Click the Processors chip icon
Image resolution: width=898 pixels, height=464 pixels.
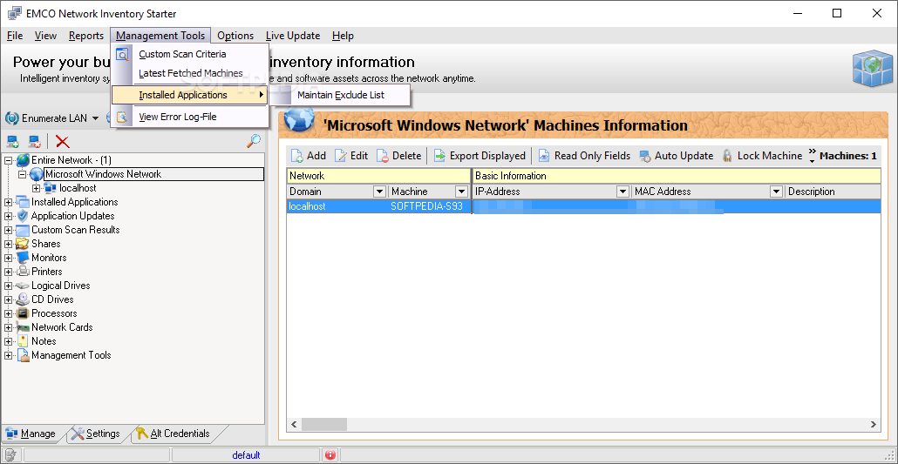click(x=23, y=313)
